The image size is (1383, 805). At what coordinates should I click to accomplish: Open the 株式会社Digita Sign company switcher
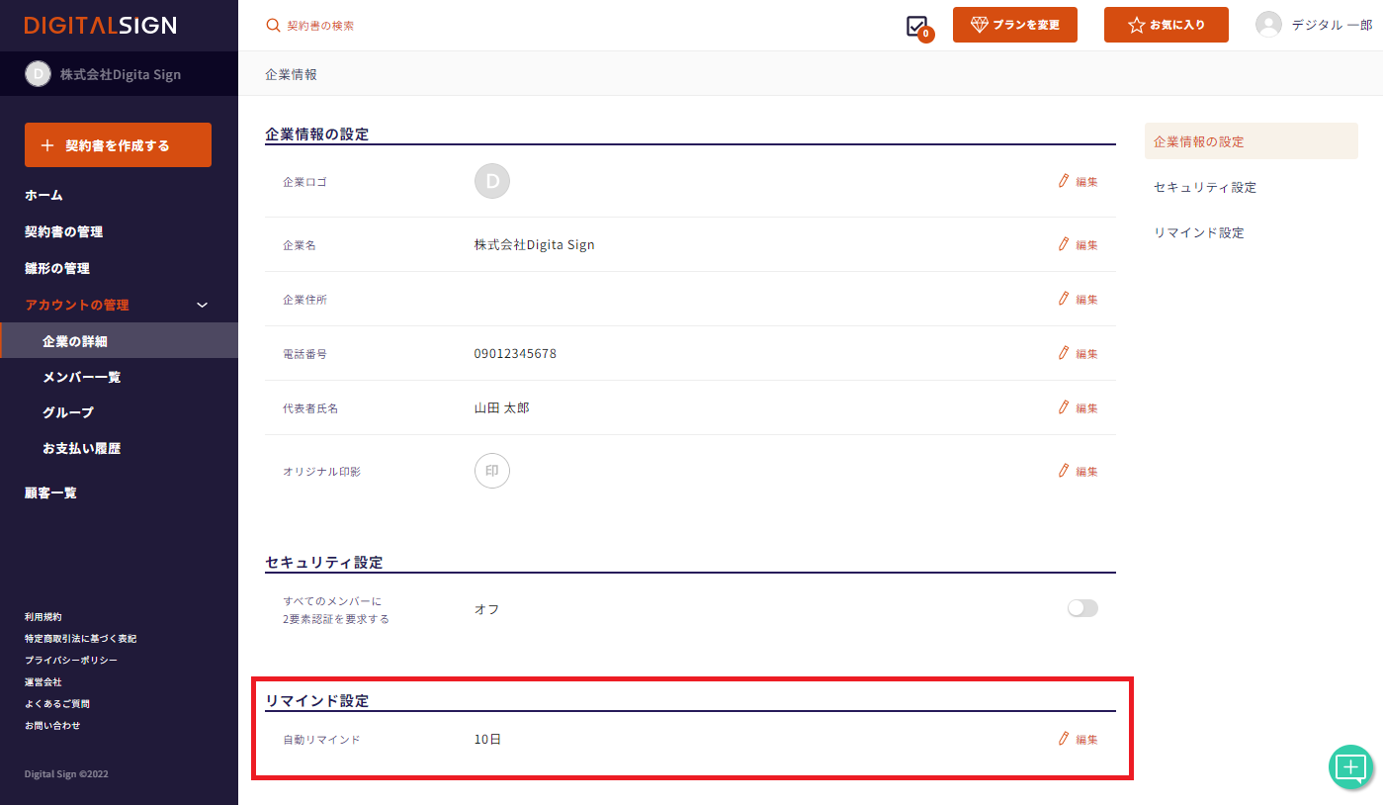coord(119,74)
